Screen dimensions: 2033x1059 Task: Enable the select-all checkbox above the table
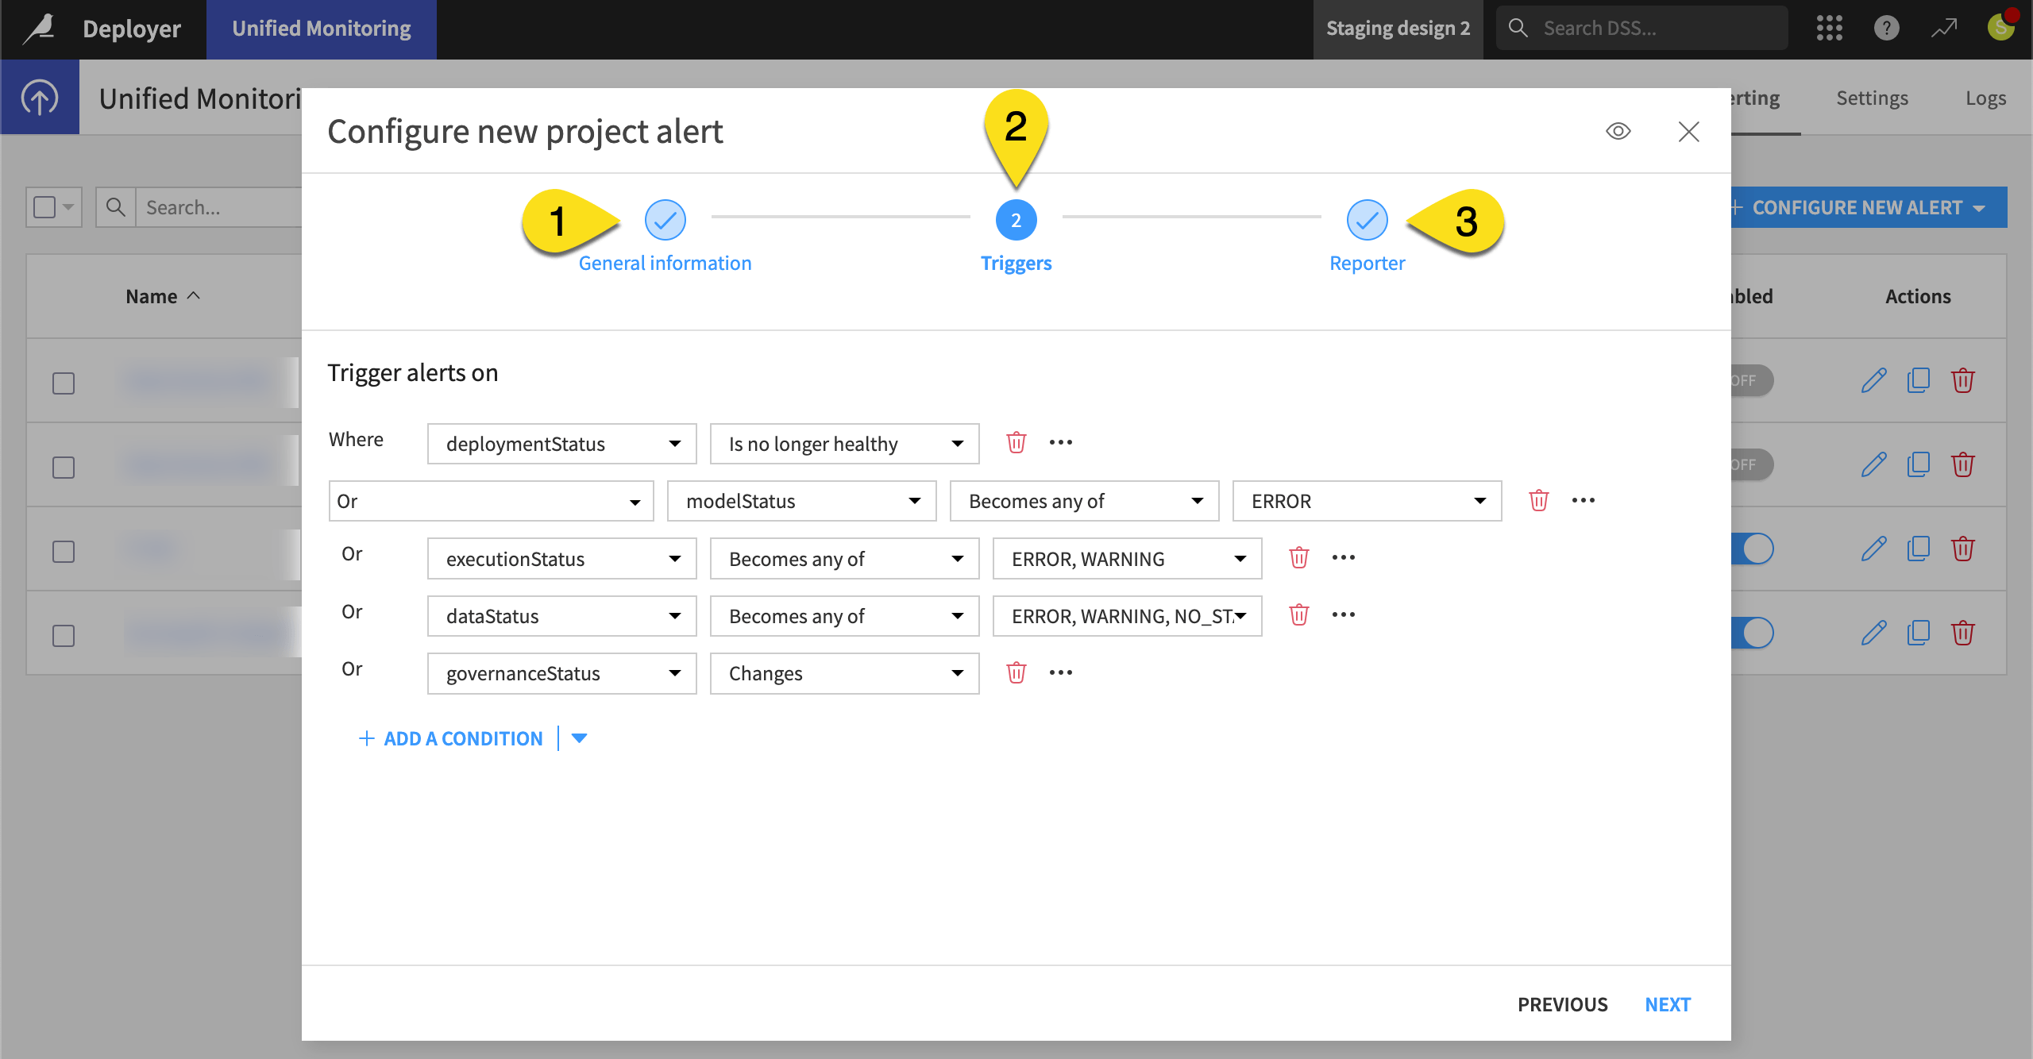tap(45, 206)
